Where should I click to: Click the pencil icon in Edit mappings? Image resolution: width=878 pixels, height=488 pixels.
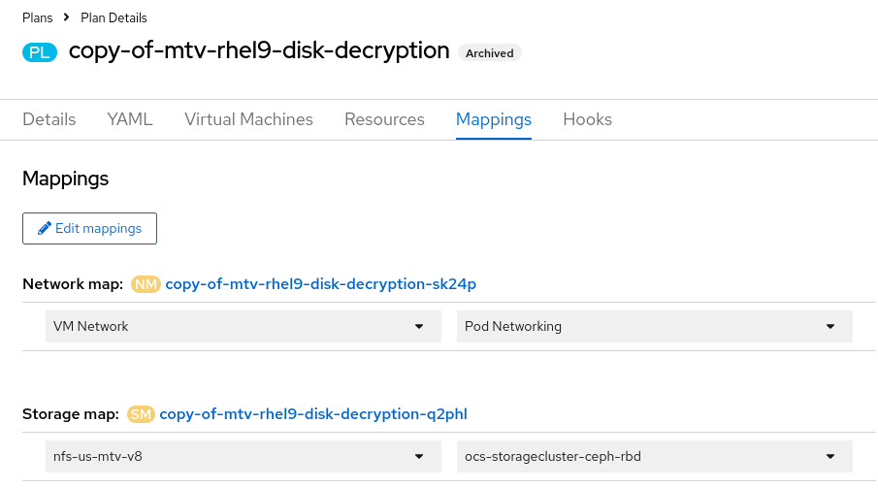pyautogui.click(x=45, y=228)
